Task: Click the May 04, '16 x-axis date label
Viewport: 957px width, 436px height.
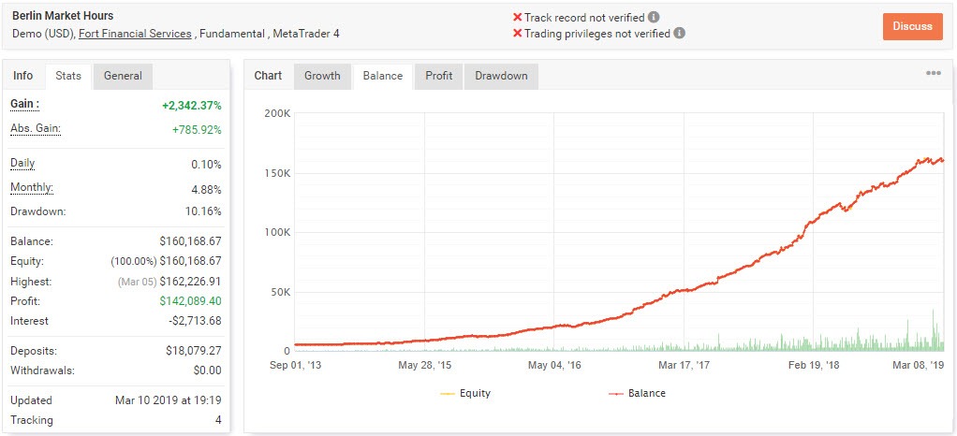Action: point(554,365)
